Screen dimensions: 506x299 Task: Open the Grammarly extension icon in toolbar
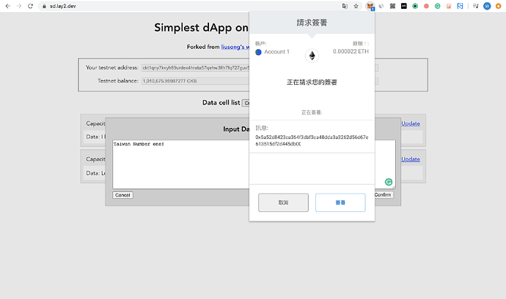437,6
